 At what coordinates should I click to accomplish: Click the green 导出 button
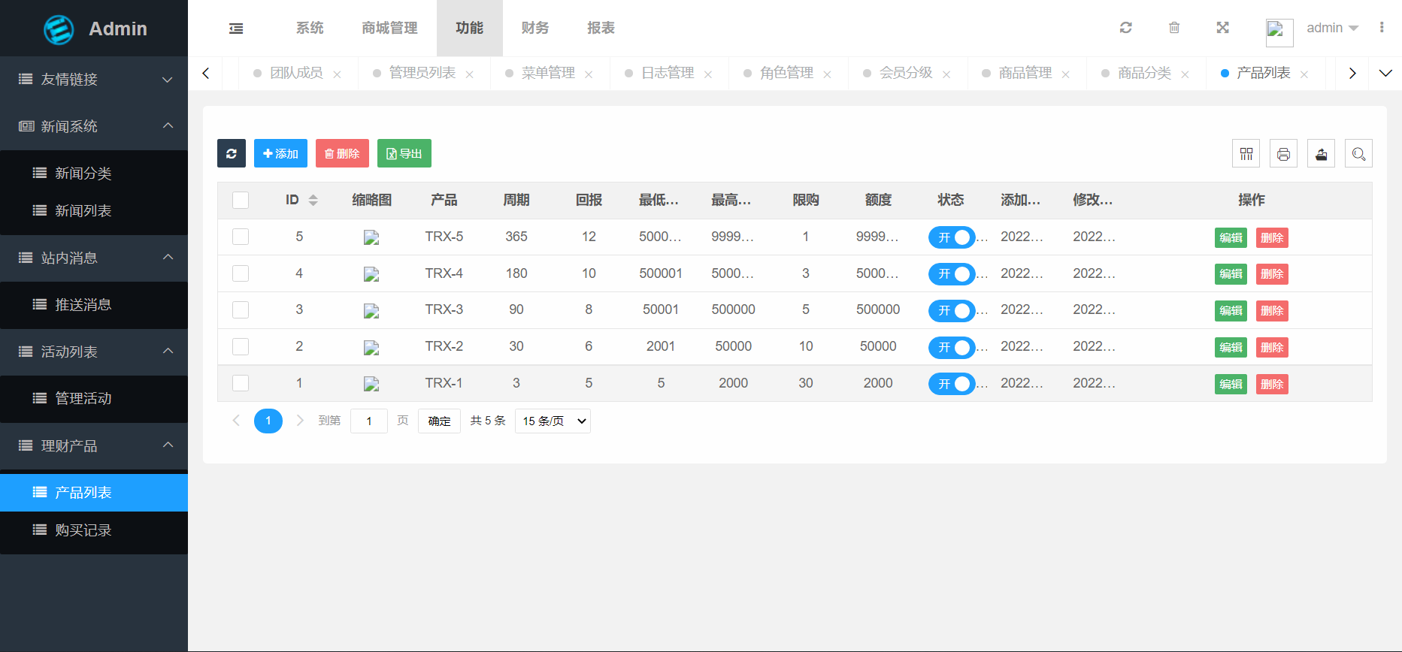[x=404, y=153]
